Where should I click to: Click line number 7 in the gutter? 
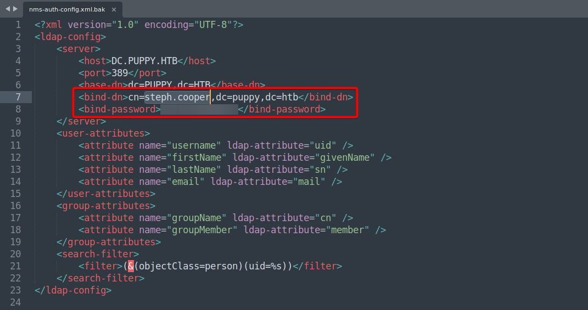tap(18, 97)
